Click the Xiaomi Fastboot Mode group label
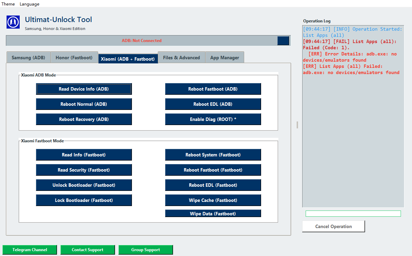The width and height of the screenshot is (412, 256). (x=42, y=141)
